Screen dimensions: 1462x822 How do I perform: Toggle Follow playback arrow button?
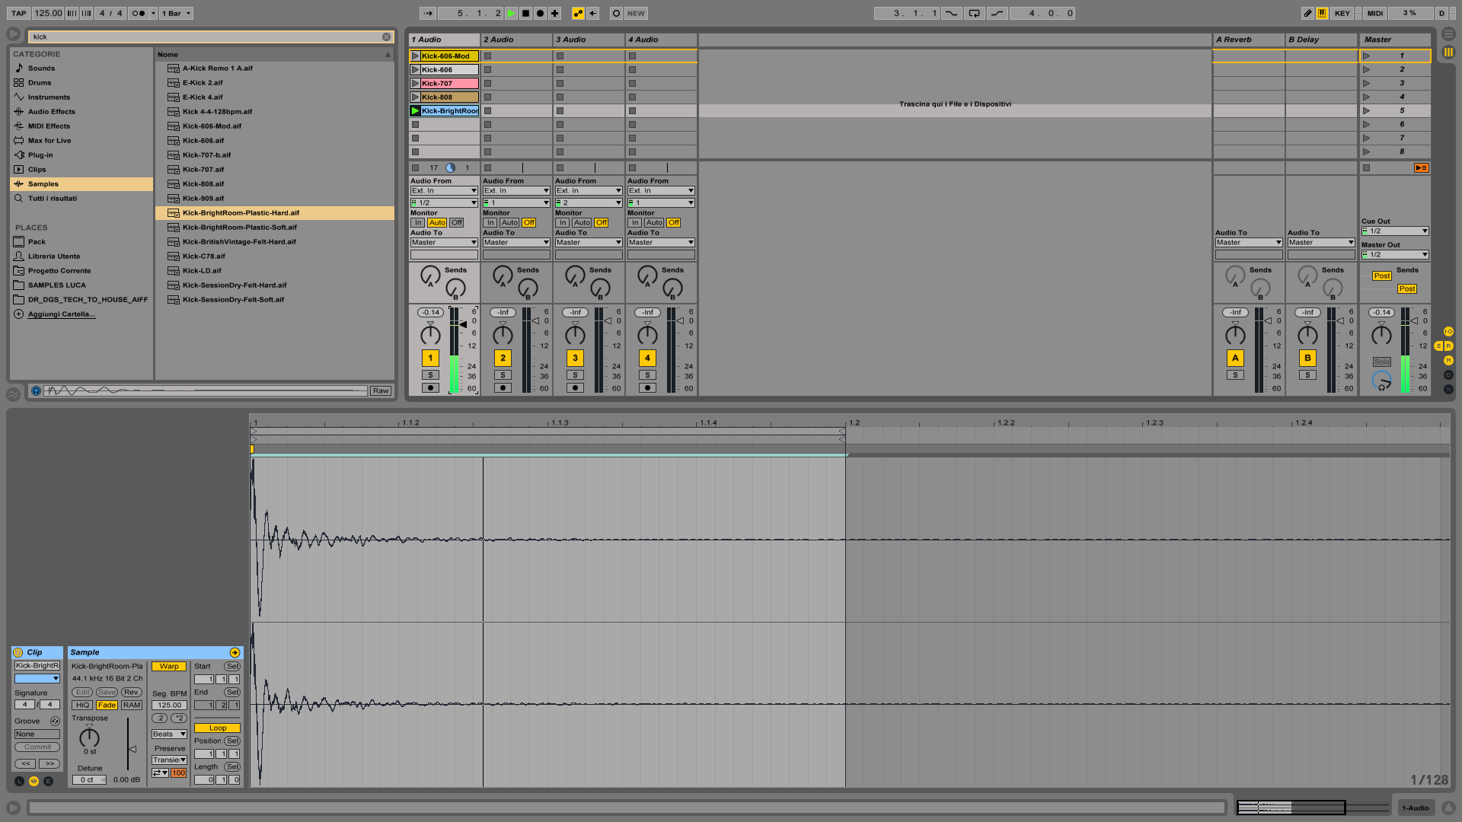click(x=428, y=13)
